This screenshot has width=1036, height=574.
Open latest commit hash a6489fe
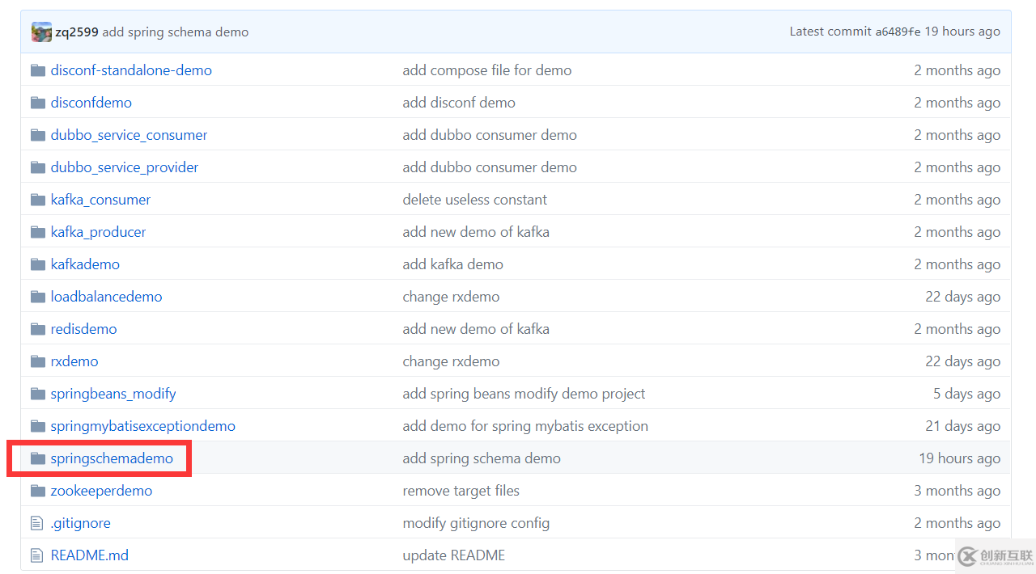pos(898,32)
